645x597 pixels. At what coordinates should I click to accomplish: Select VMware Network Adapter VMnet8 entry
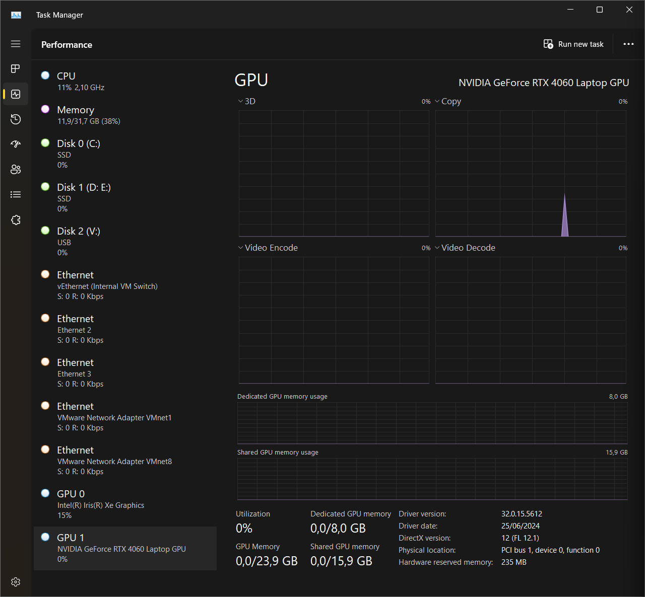[x=125, y=460]
